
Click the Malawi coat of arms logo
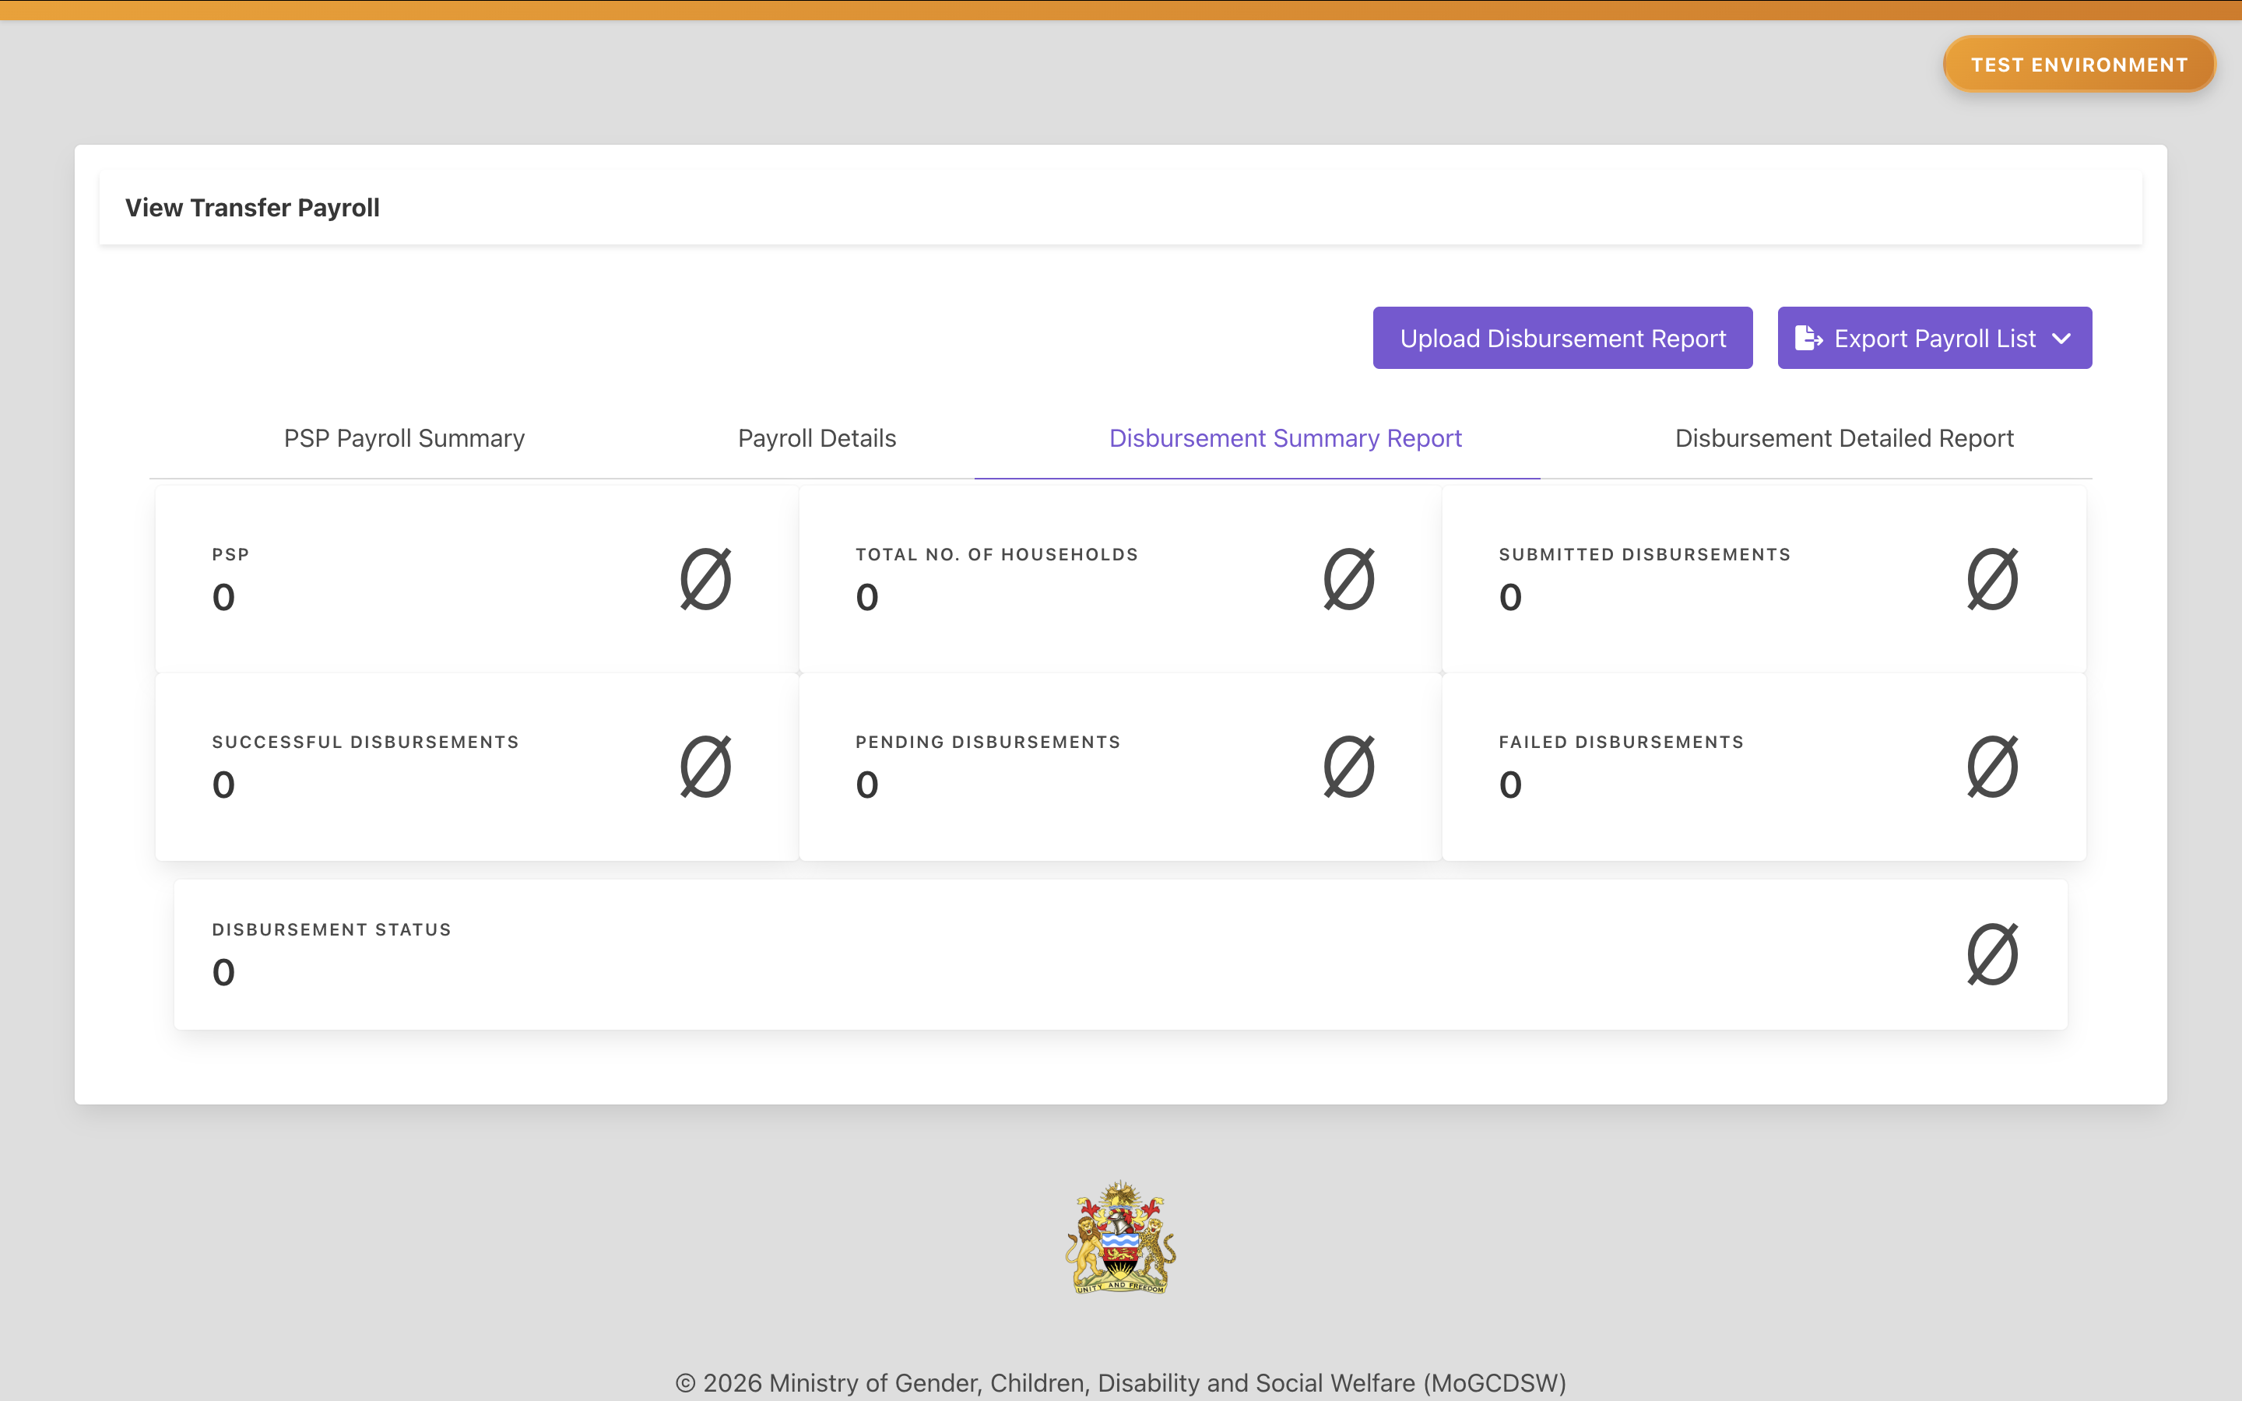tap(1121, 1237)
